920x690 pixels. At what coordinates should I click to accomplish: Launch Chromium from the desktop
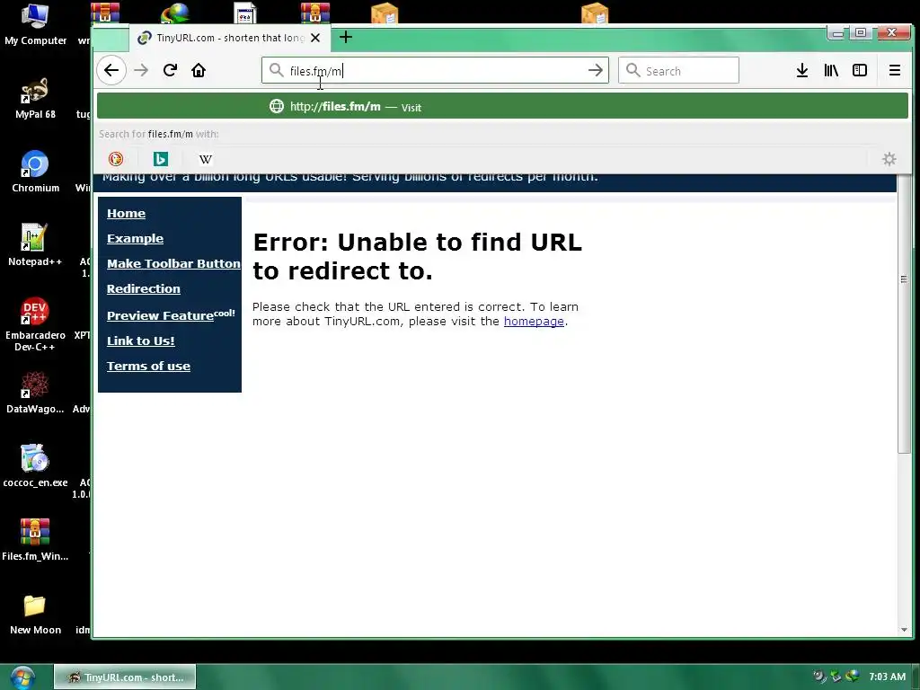(x=35, y=172)
